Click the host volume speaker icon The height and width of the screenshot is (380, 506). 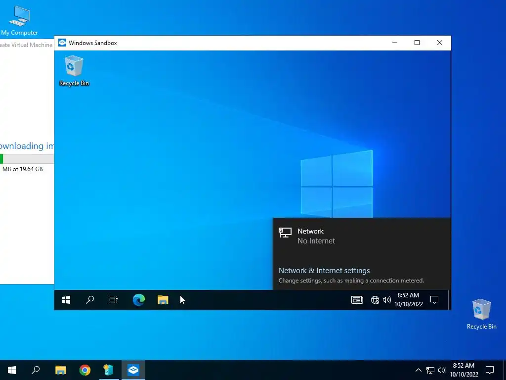point(442,370)
